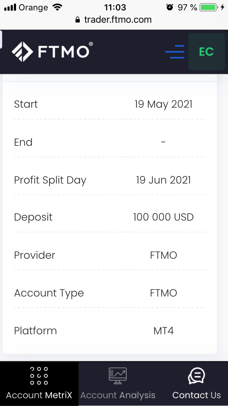Click the Account Type row label
Screen dimensions: 228x406
(49, 293)
